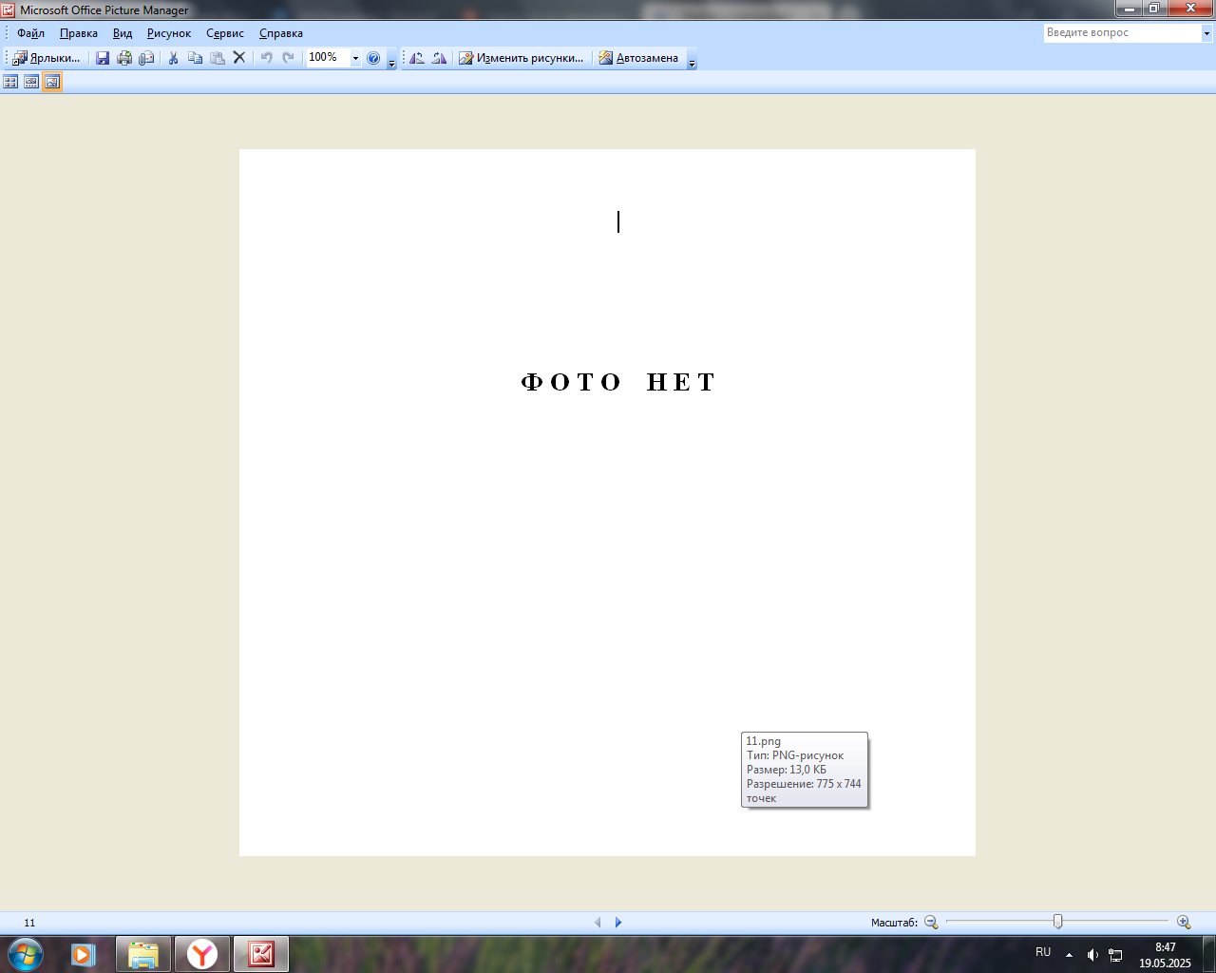Click the Ярлыки (Shortcuts) toolbar button
Screen dimensions: 1216x973
coord(46,58)
